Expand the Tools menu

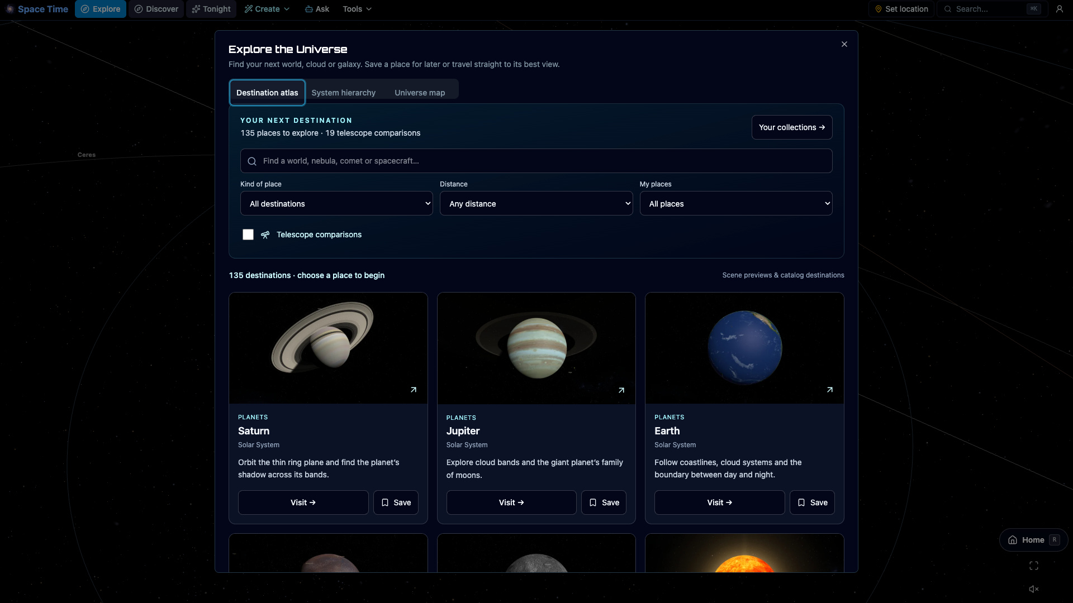(357, 9)
